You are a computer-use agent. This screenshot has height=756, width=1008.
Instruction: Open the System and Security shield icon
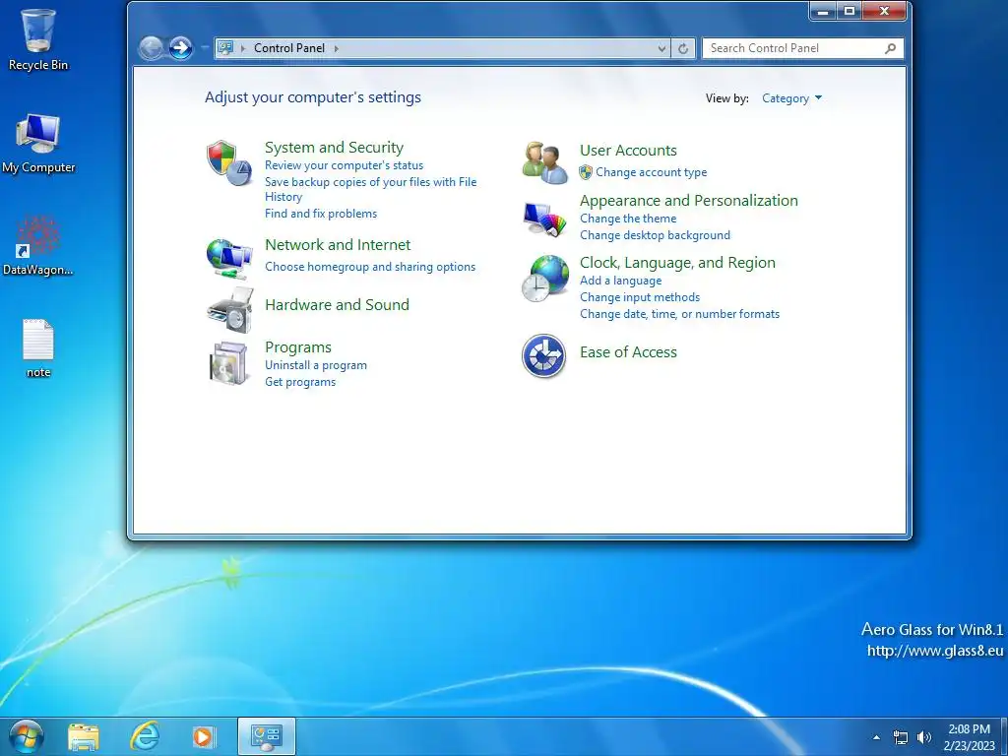coord(228,163)
